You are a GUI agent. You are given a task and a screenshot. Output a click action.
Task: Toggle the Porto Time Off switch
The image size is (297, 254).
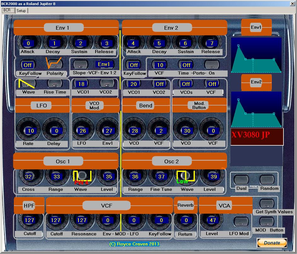(x=186, y=65)
